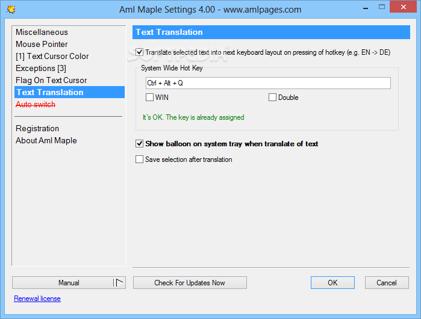Click the Aml Maple leaf icon in title bar
421x319 pixels.
(11, 10)
